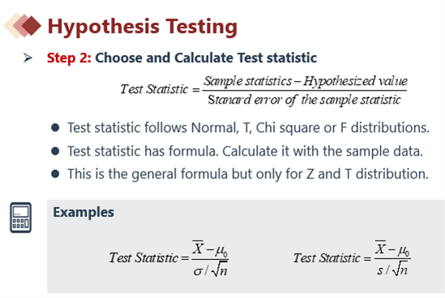Click the bullet dot before 'Test statistic follows'
445x298 pixels.
(55, 128)
